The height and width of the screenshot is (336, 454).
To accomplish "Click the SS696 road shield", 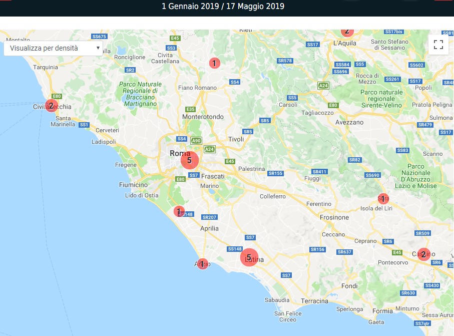I will (340, 72).
